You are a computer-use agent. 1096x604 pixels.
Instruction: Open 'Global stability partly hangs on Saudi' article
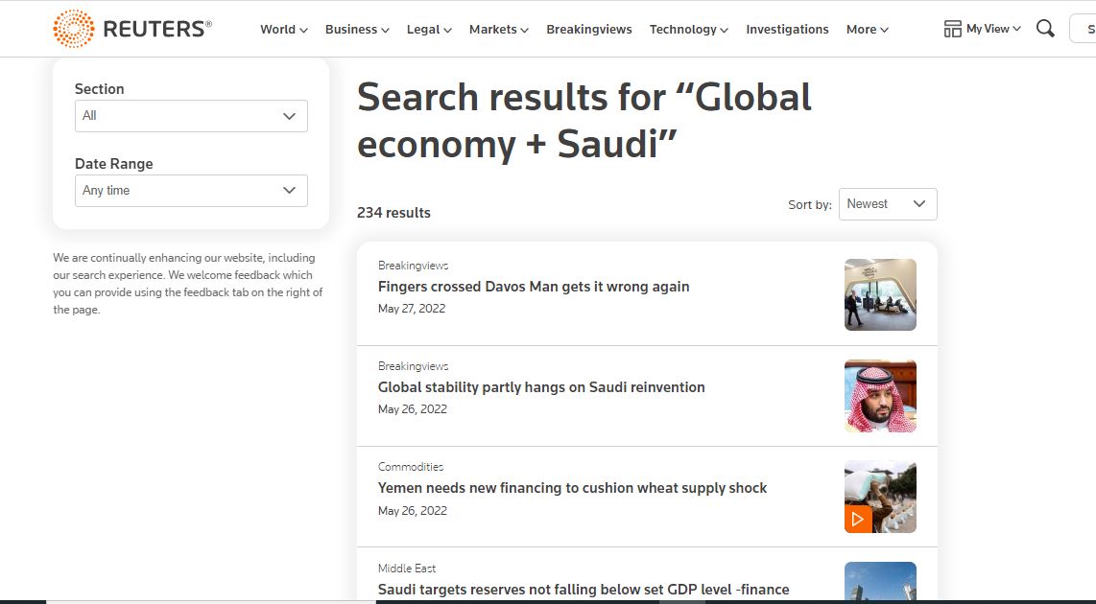[x=541, y=387]
